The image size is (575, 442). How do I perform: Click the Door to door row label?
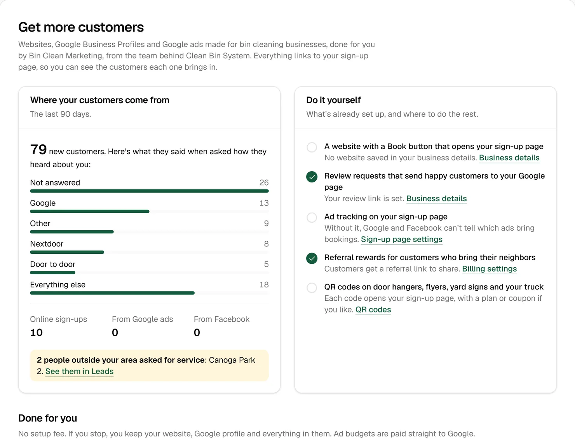click(x=52, y=264)
